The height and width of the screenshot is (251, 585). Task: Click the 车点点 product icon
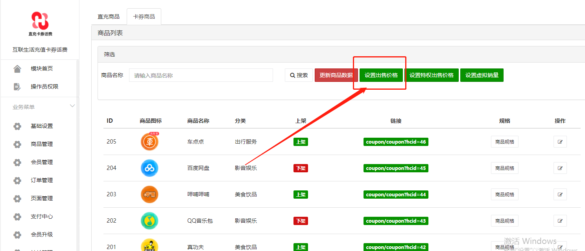click(150, 142)
